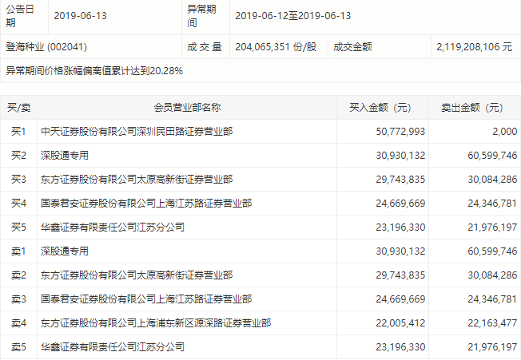Click the 卖5 rank cell

(x=18, y=346)
